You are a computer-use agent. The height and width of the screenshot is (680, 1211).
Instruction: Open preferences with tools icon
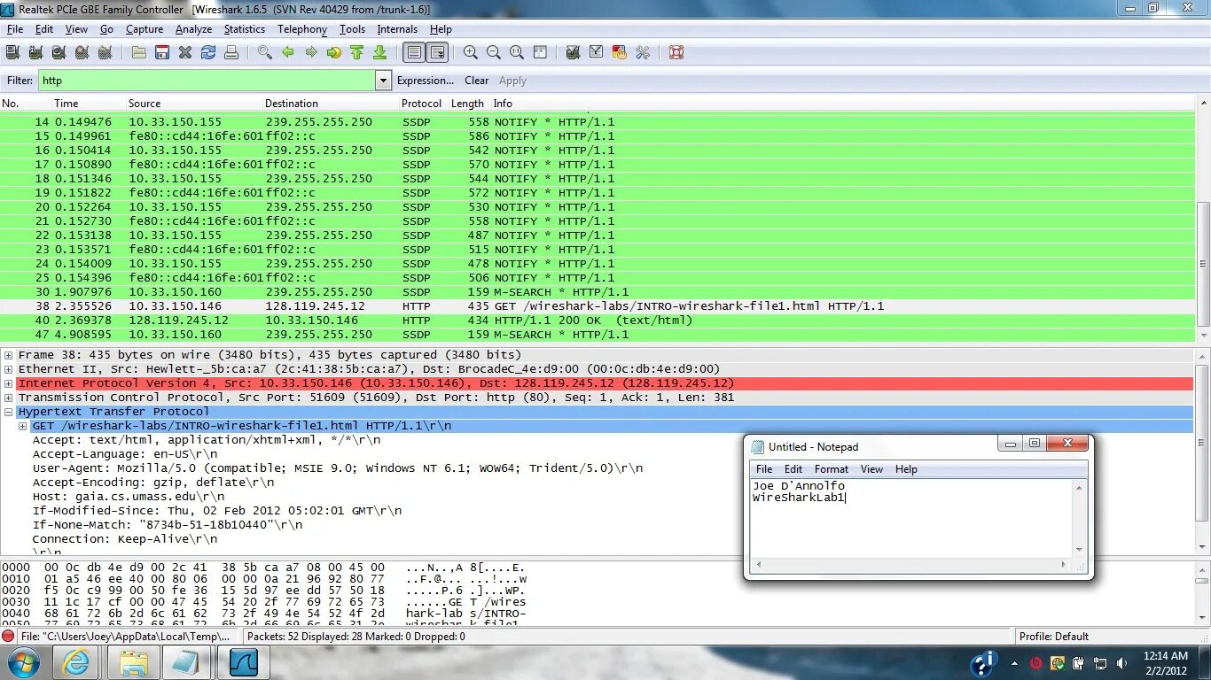tap(643, 52)
